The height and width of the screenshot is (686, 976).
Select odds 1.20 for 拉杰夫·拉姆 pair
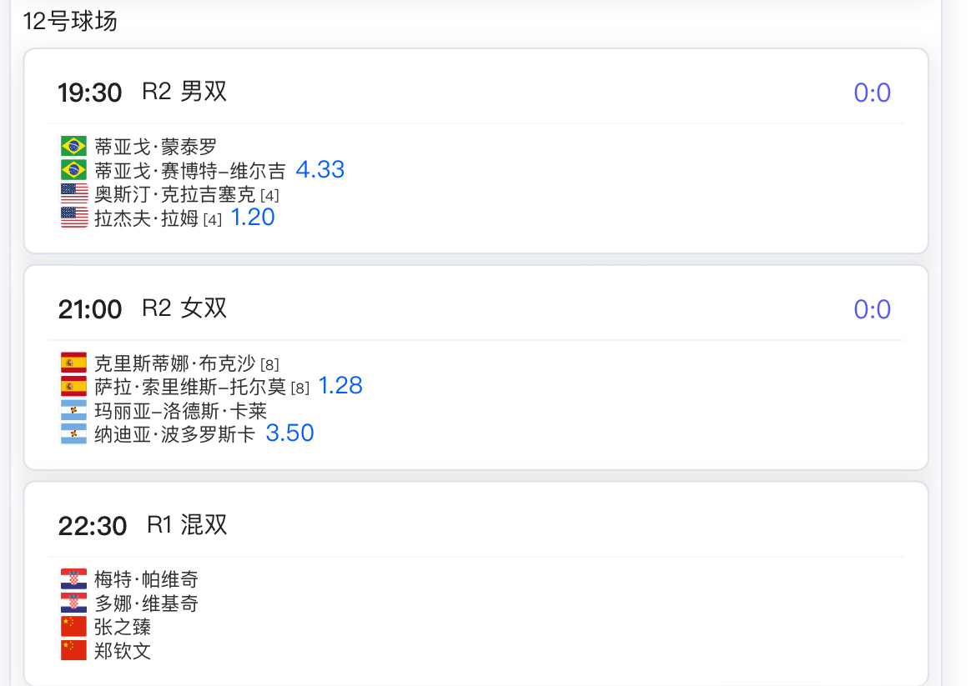pos(253,217)
